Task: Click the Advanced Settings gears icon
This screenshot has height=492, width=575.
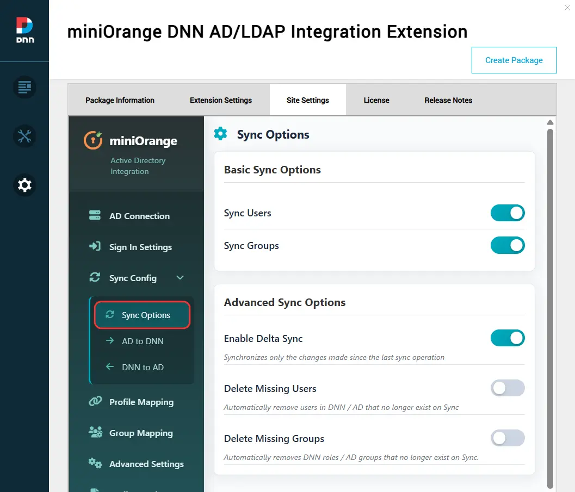Action: pos(95,463)
